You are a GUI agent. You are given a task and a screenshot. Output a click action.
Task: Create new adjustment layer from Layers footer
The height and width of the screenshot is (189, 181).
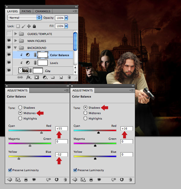point(45,77)
